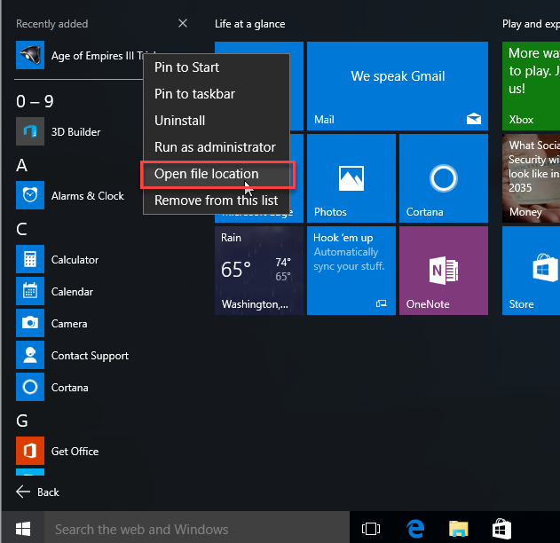The width and height of the screenshot is (560, 543).
Task: Click the Windows Start button
Action: [23, 529]
